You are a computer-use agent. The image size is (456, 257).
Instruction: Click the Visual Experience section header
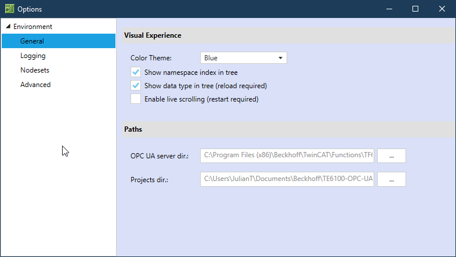tap(289, 35)
